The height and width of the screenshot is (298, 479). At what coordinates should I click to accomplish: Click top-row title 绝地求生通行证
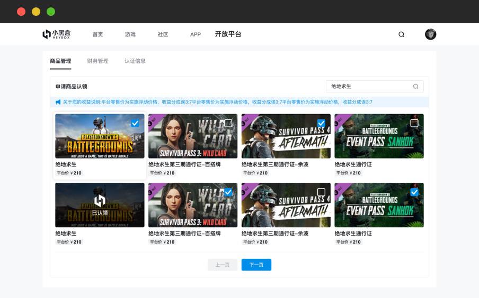[353, 164]
